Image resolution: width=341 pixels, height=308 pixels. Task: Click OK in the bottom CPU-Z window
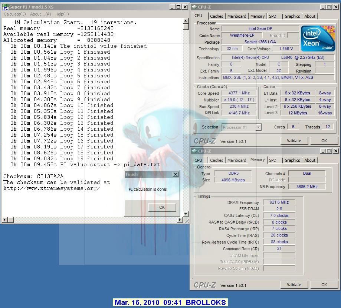coord(324,285)
